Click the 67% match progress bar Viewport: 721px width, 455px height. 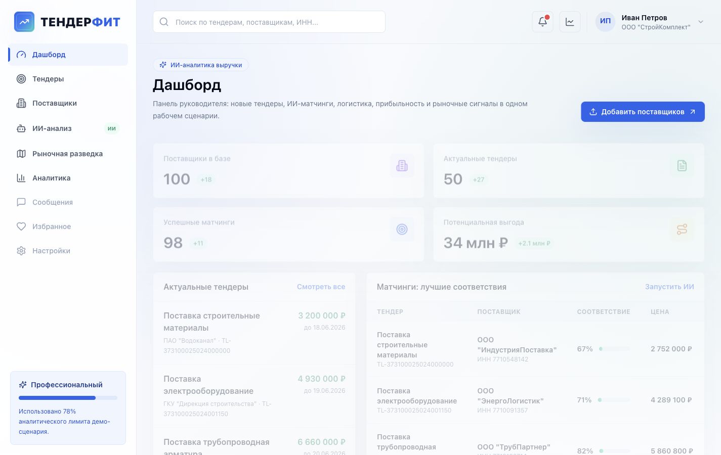point(615,349)
